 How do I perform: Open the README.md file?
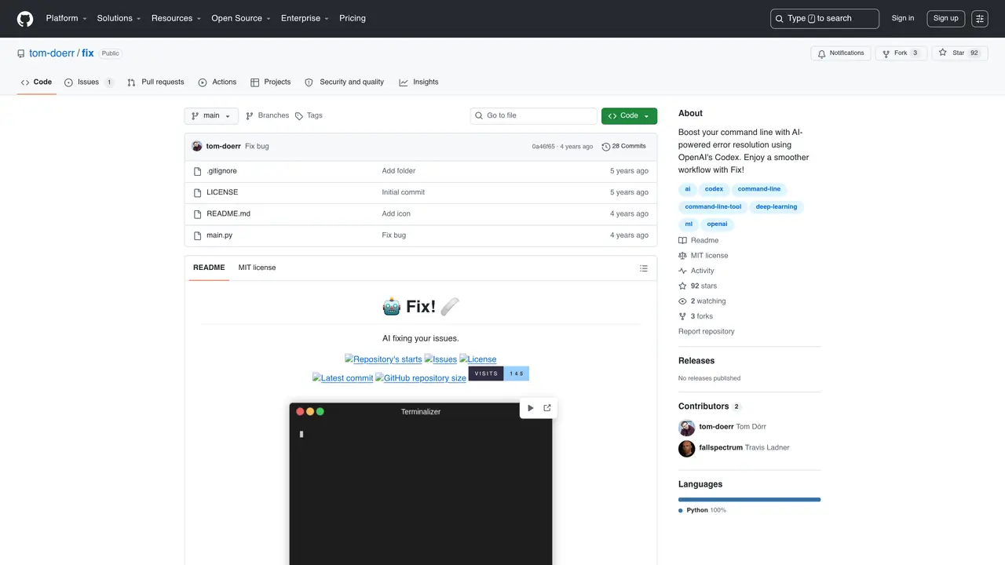[x=228, y=213]
